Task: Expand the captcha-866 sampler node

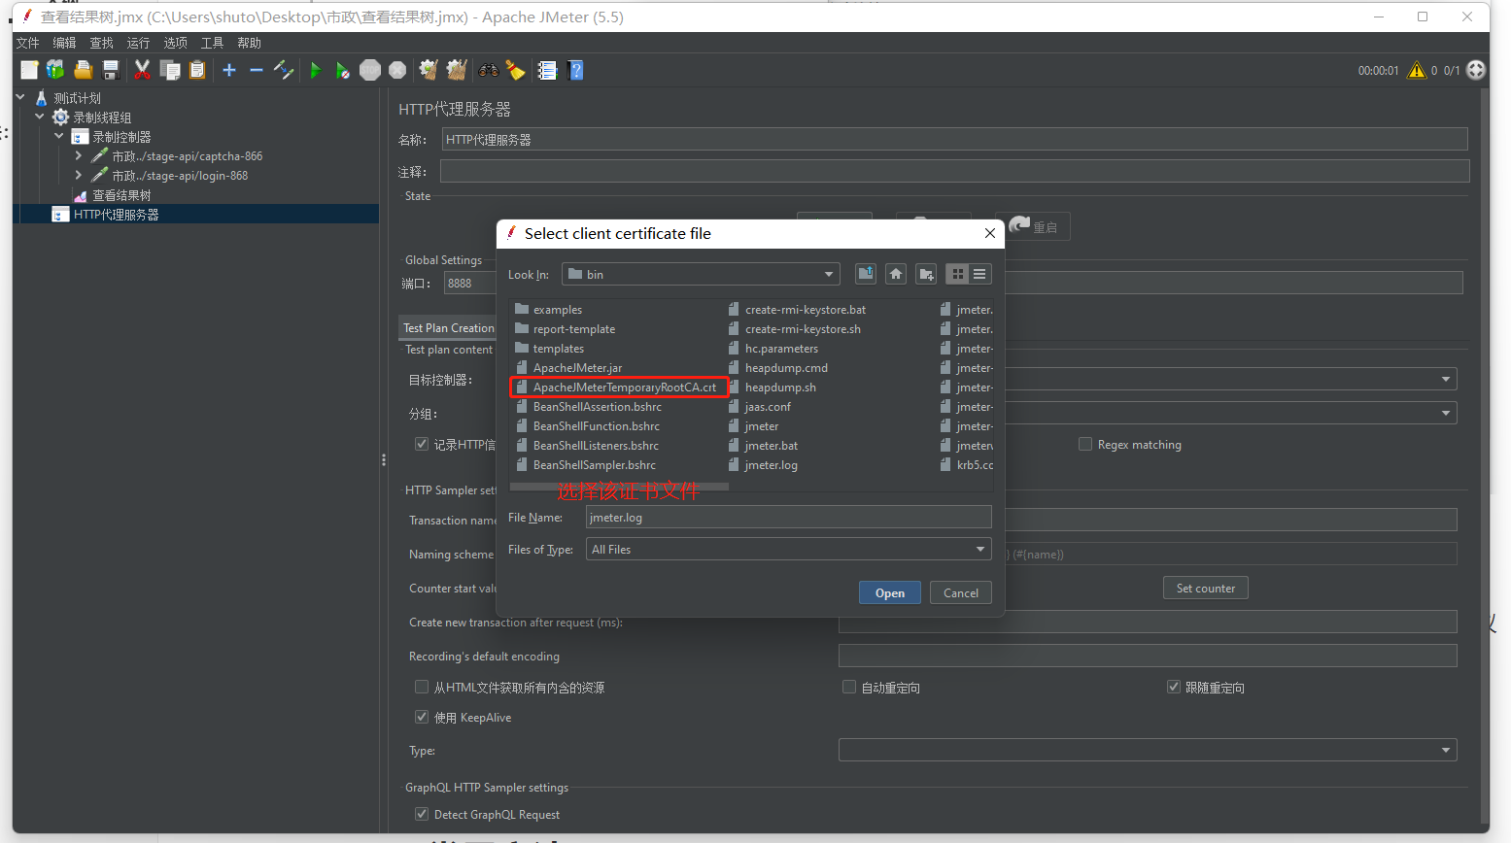Action: point(79,155)
